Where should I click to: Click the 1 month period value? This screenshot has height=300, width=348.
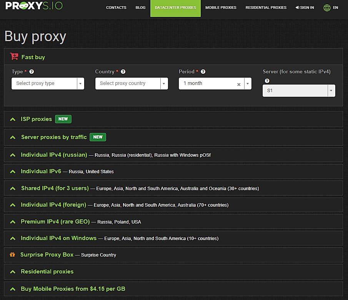coord(193,83)
